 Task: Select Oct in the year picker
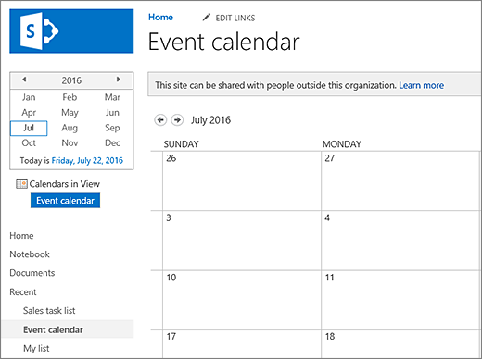[29, 143]
